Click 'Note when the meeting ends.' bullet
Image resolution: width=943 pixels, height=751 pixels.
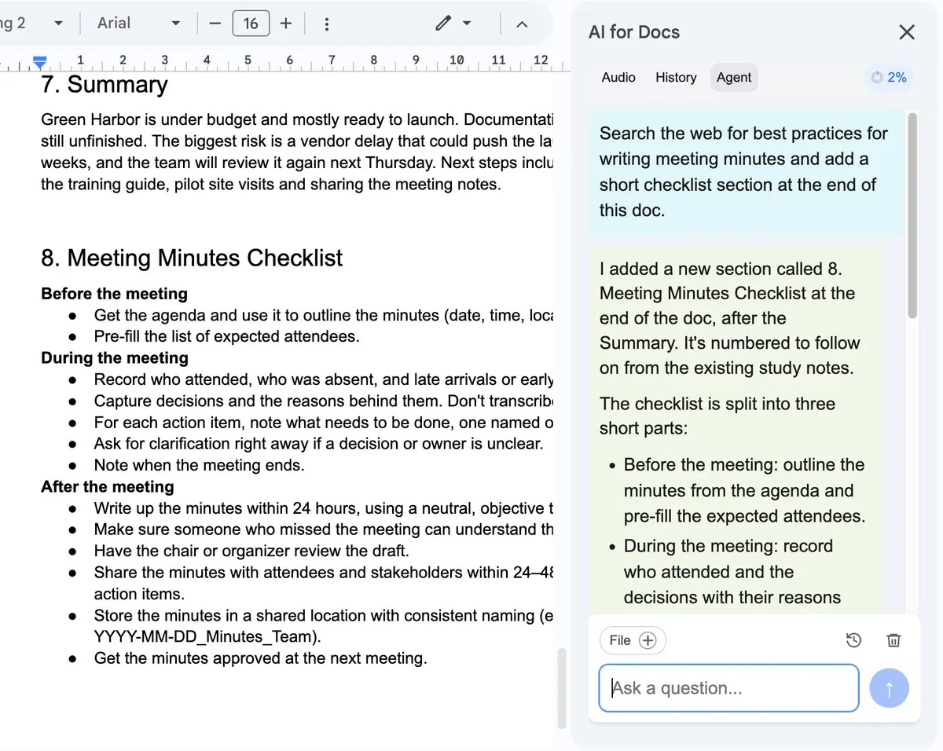click(x=199, y=465)
